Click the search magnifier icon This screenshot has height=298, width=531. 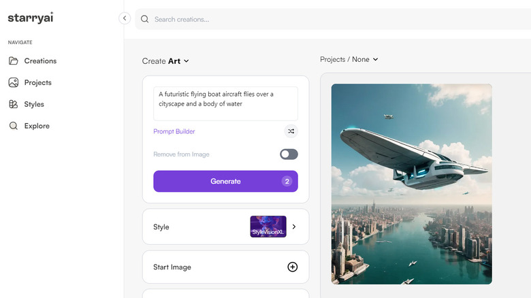(x=144, y=19)
